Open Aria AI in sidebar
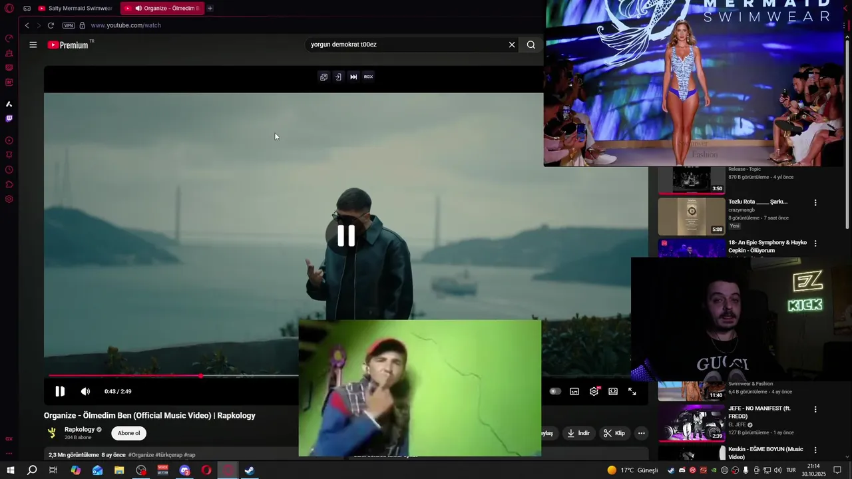 point(9,104)
